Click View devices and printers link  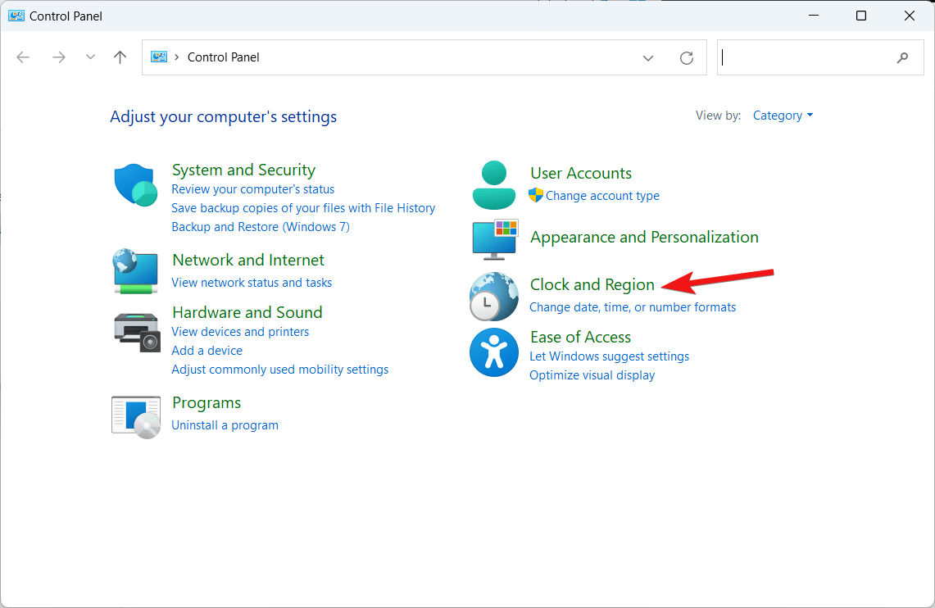click(x=240, y=332)
